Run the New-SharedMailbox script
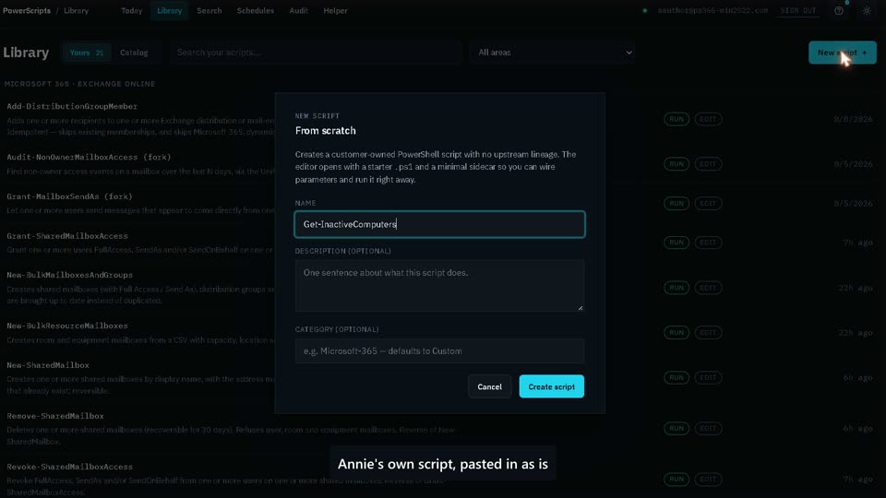This screenshot has height=498, width=886. (x=676, y=377)
